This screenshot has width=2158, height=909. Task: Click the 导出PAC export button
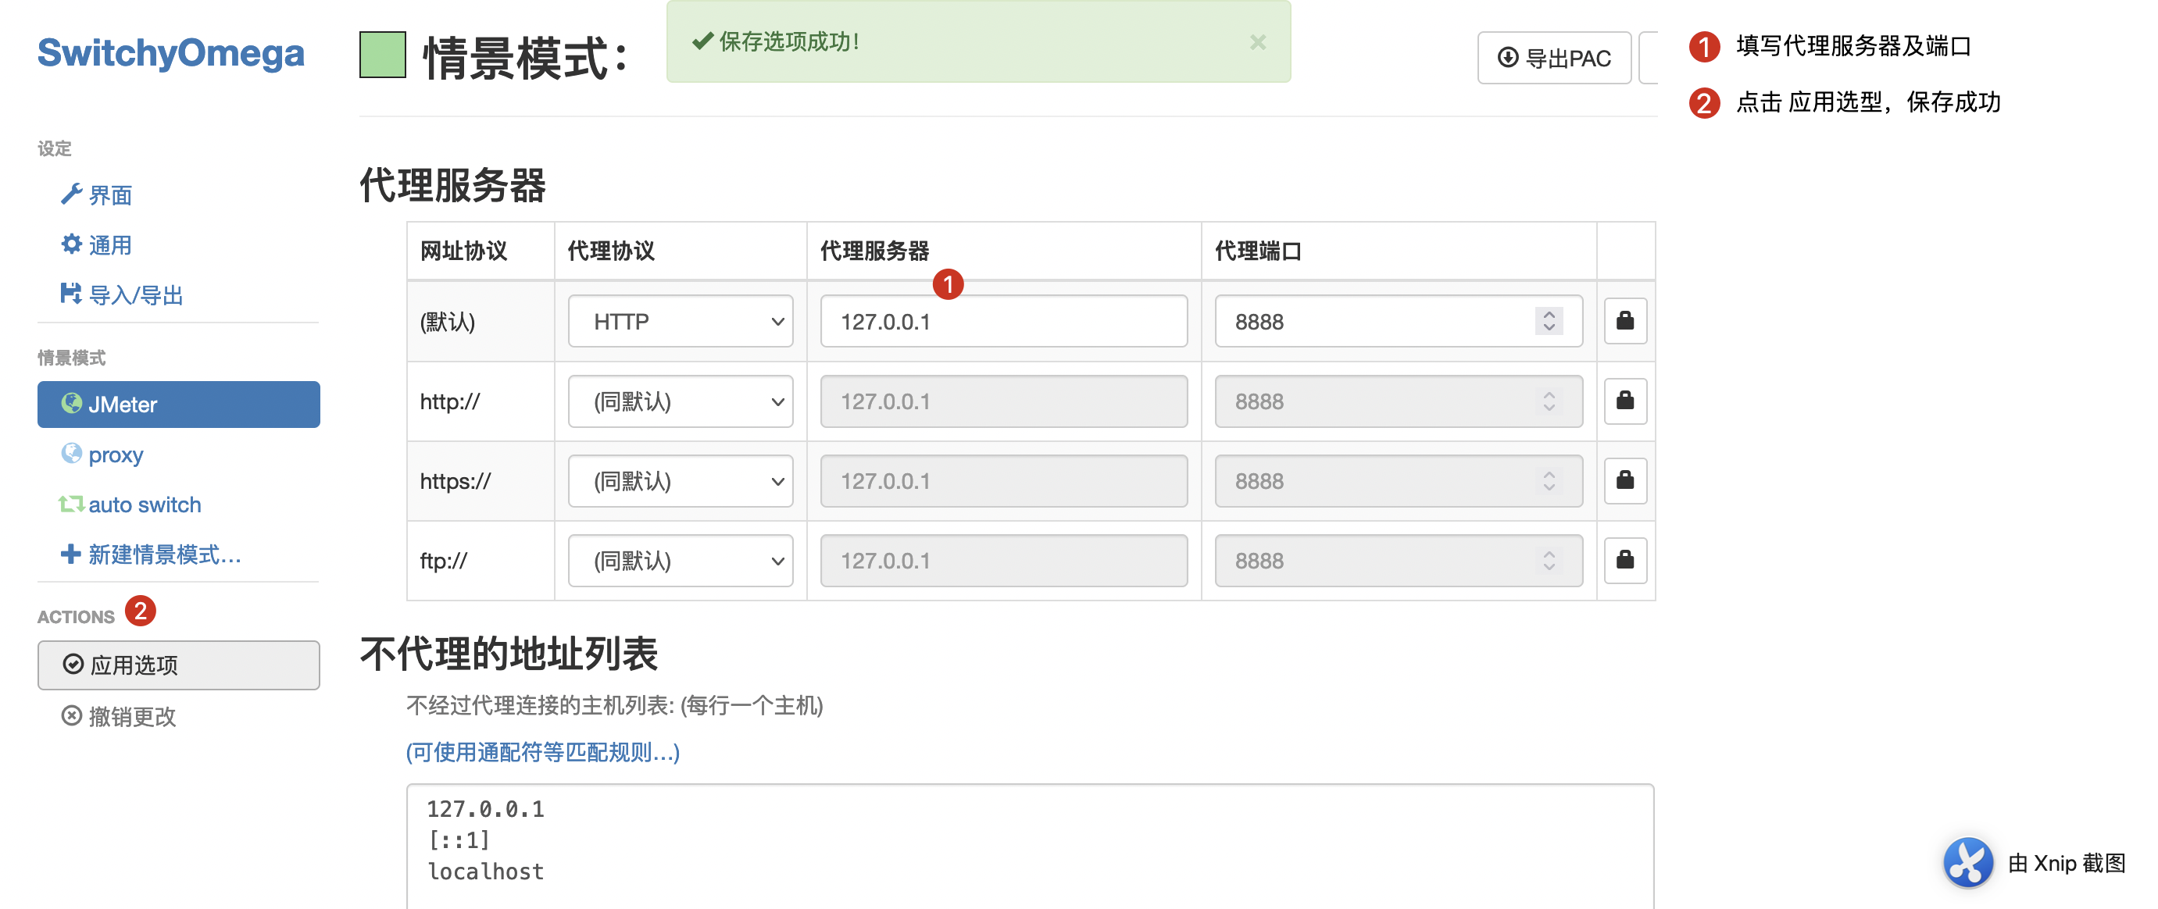coord(1554,58)
